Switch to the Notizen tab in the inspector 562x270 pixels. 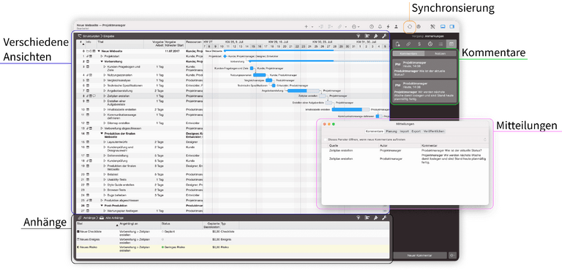point(440,53)
